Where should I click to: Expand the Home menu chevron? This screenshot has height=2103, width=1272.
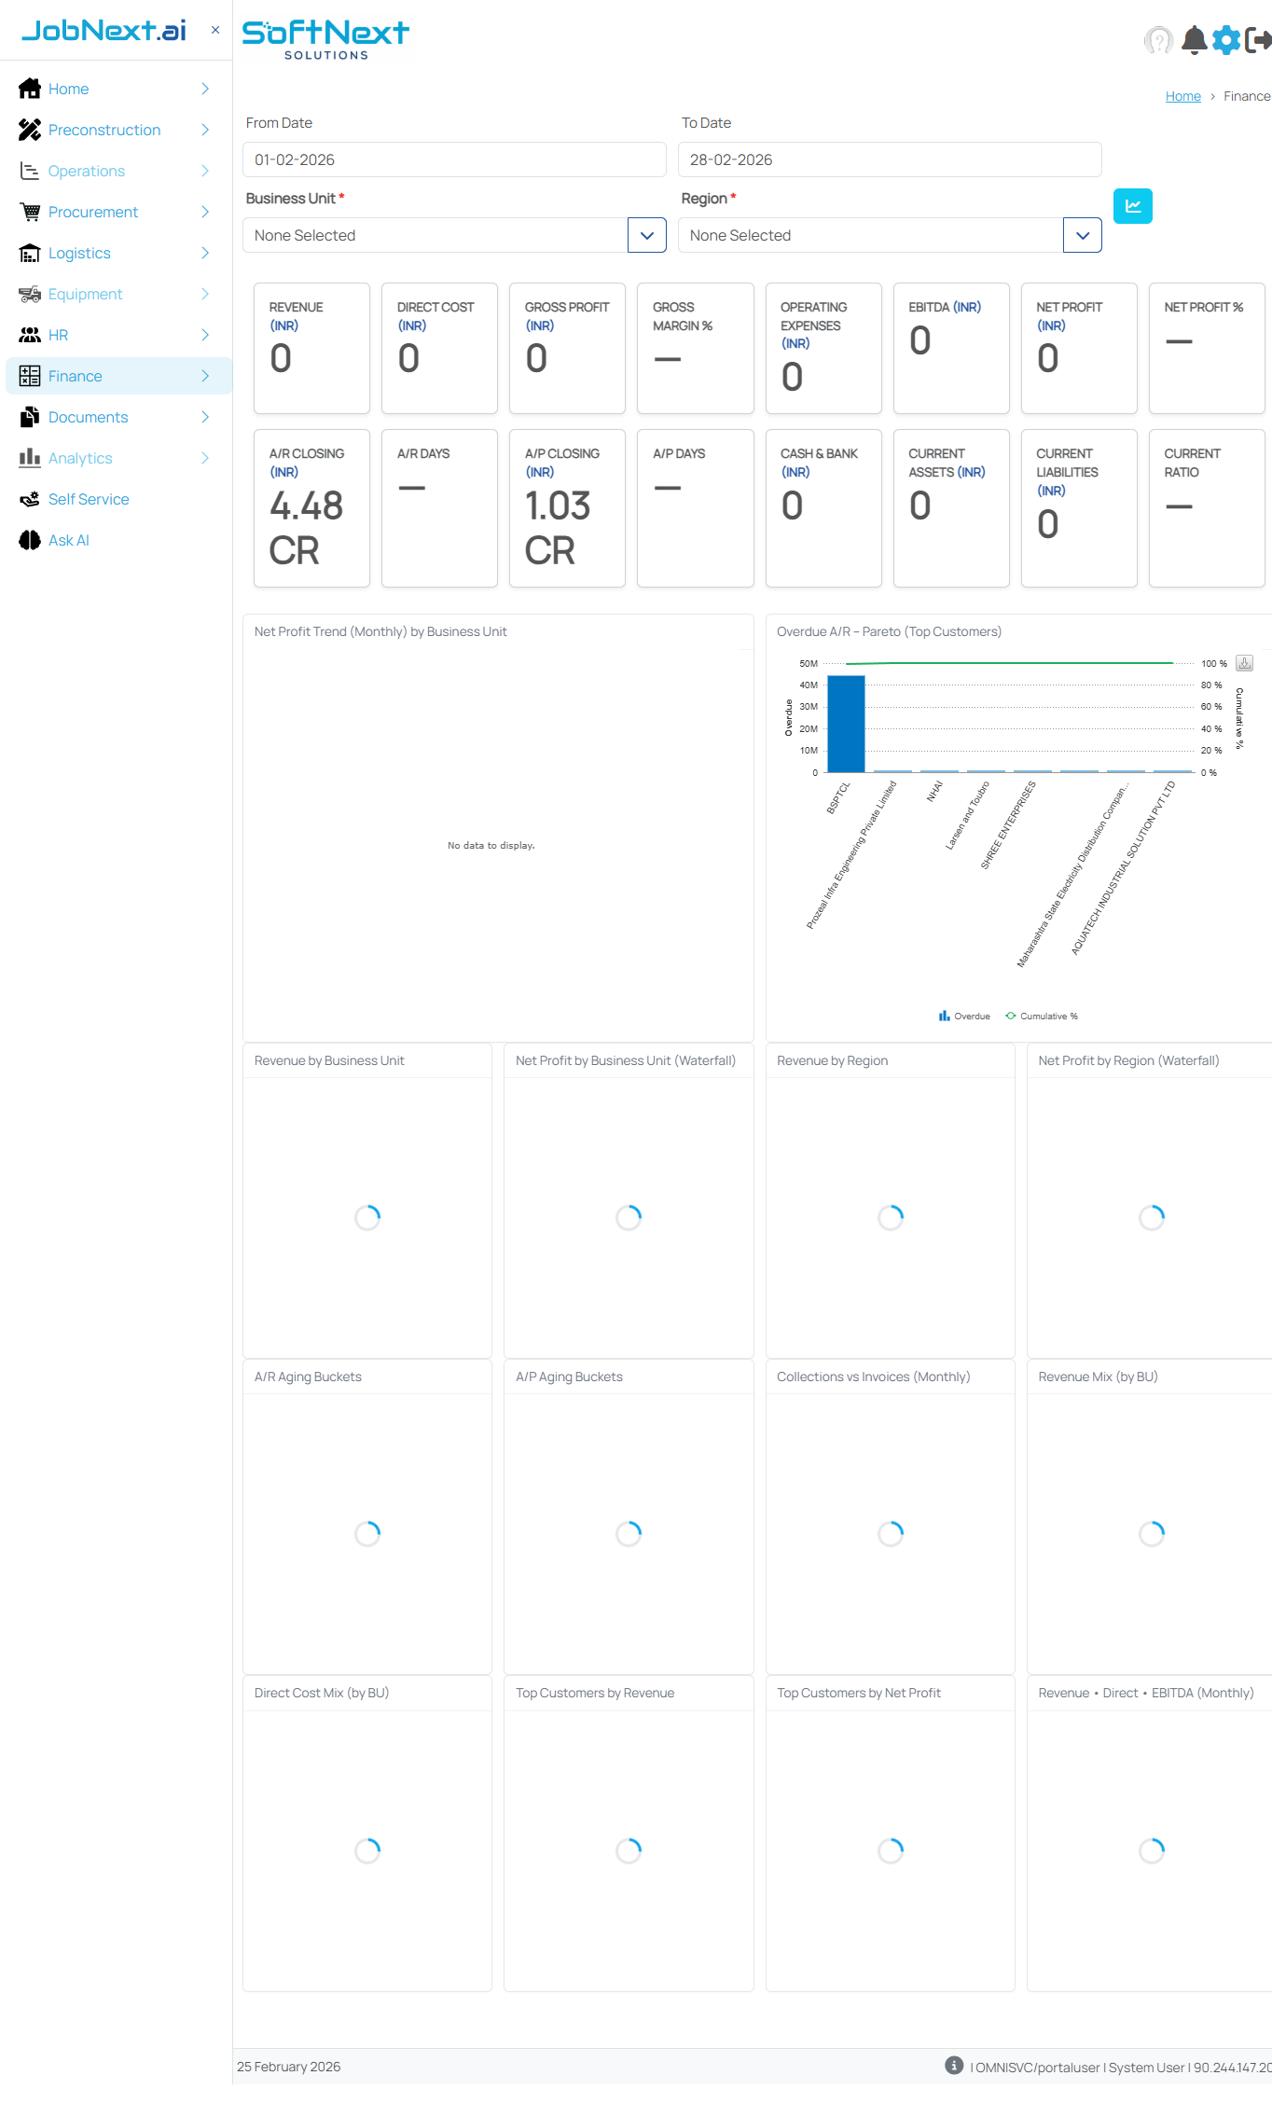205,89
